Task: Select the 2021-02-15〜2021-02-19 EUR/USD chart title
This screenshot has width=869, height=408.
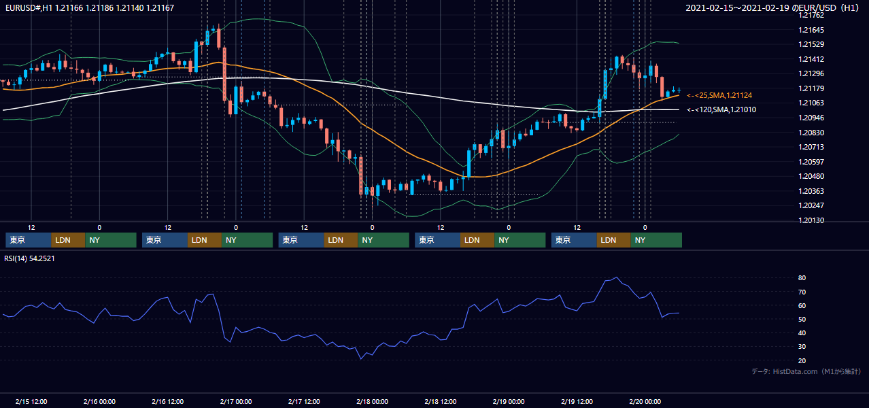Action: pos(773,8)
